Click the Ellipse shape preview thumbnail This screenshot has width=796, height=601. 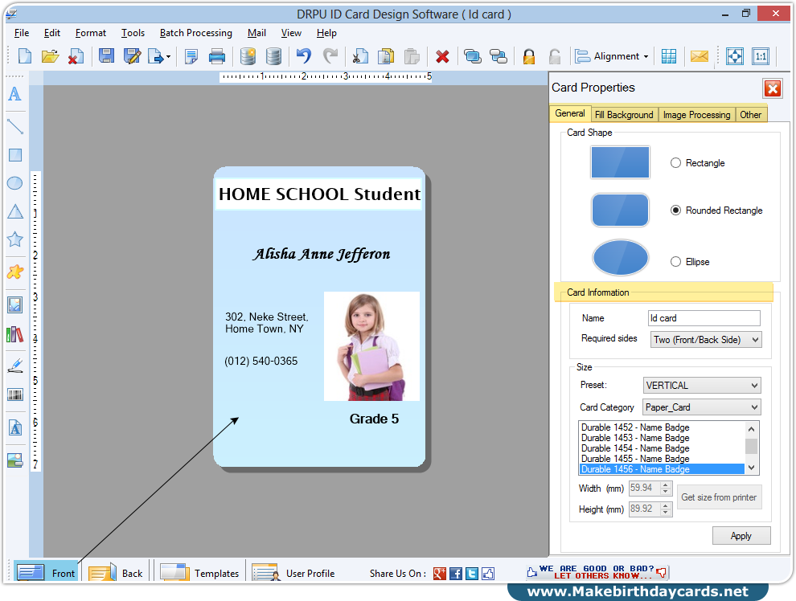(620, 258)
